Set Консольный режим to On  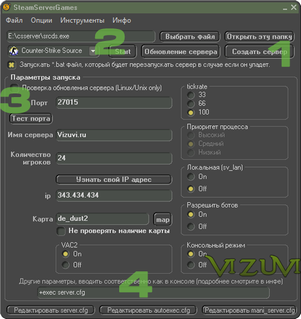click(x=191, y=254)
